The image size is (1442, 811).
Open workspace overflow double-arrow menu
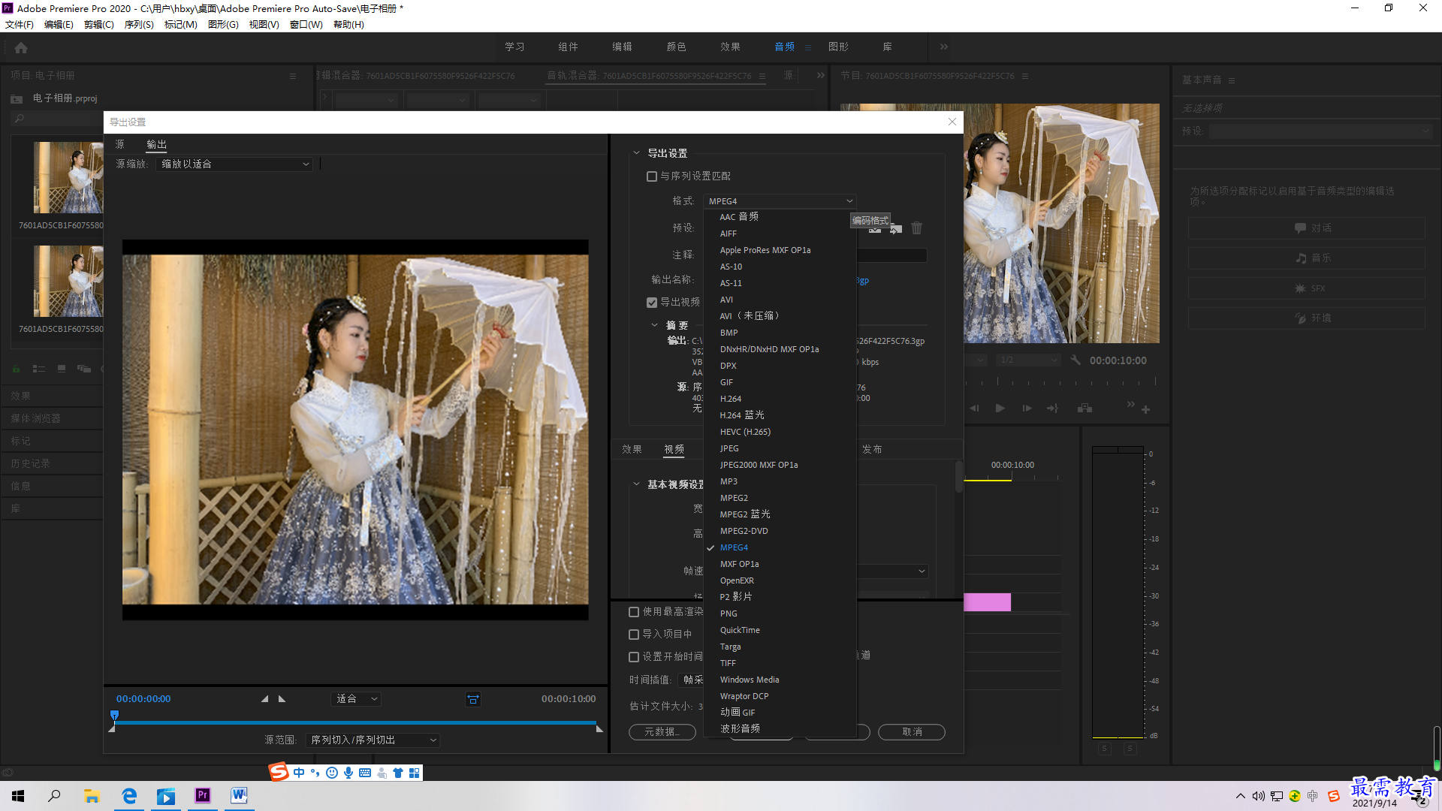click(944, 47)
